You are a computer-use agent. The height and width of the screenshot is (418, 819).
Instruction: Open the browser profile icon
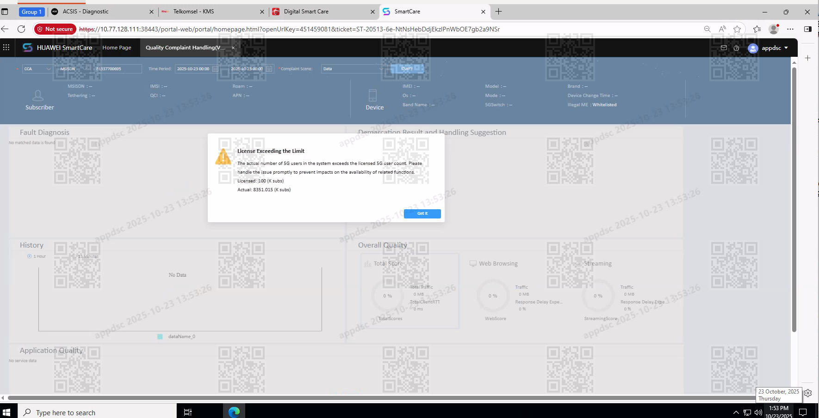[x=774, y=29]
